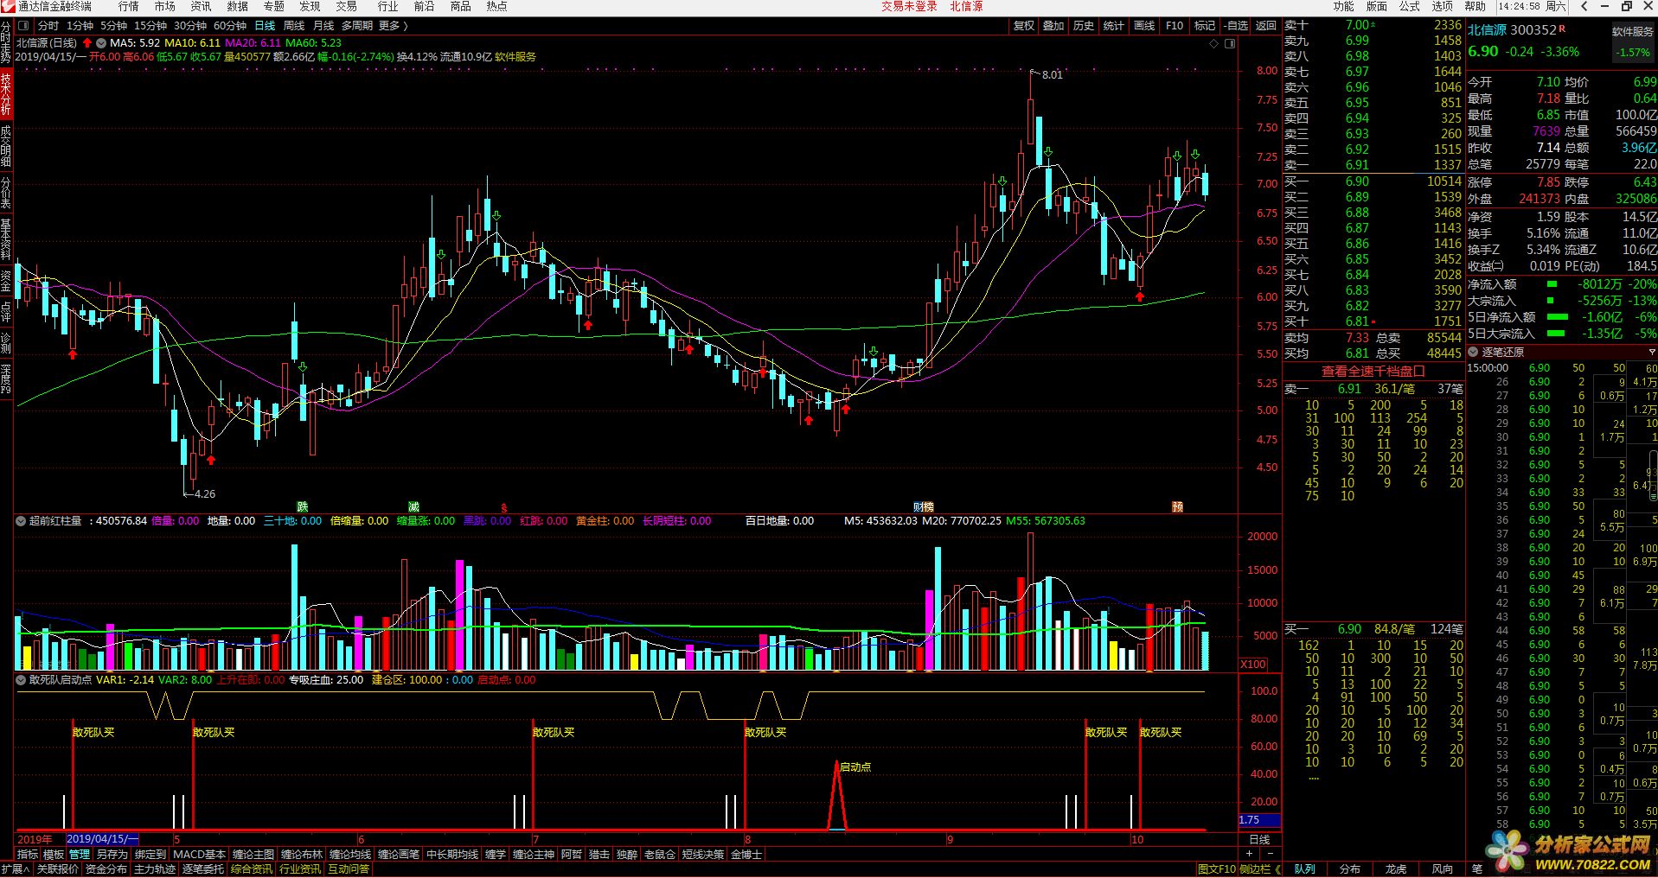Collapse the 超前红柱量 indicator panel

21,521
